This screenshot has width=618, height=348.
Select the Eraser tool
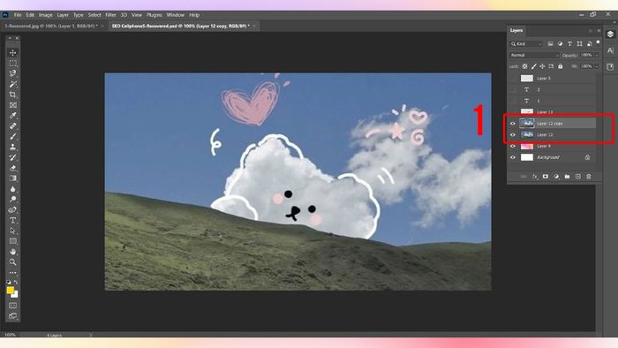pyautogui.click(x=13, y=168)
